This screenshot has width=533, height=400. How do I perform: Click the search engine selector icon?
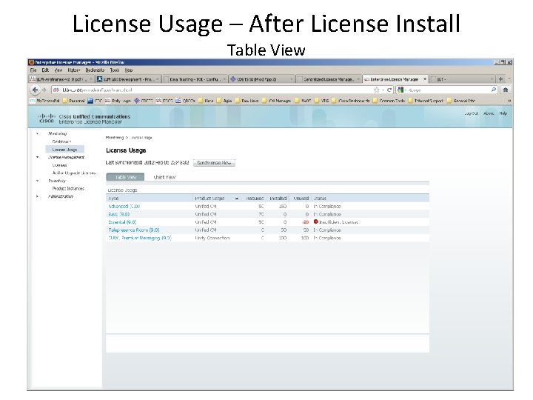401,90
